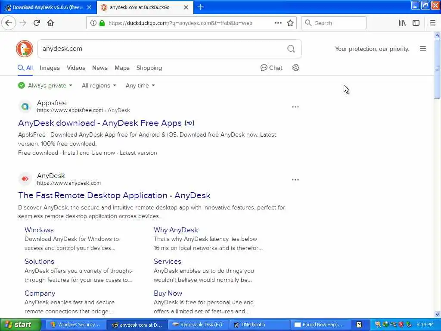The height and width of the screenshot is (331, 441).
Task: Click the DuckDuckGo duck logo
Action: coord(25,49)
